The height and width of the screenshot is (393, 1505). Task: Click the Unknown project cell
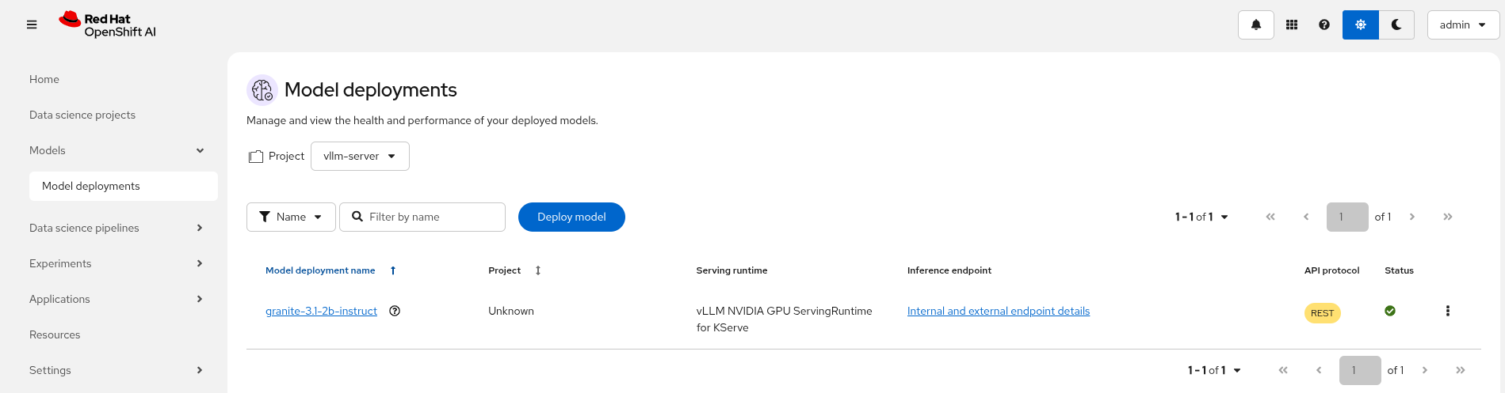pyautogui.click(x=511, y=311)
